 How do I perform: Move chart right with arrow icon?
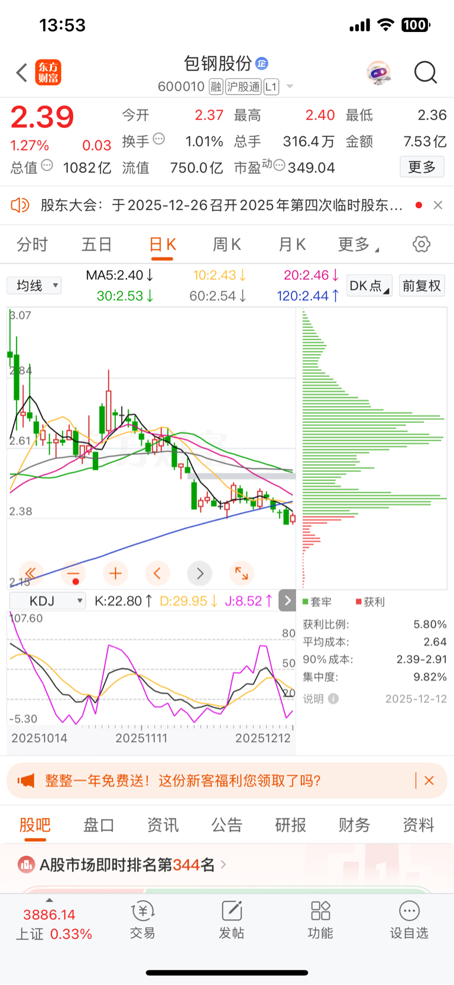click(199, 573)
